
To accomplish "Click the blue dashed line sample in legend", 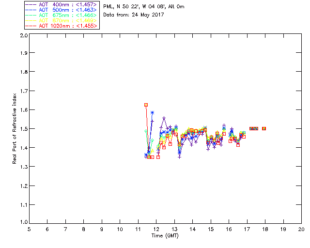I will [31, 10].
